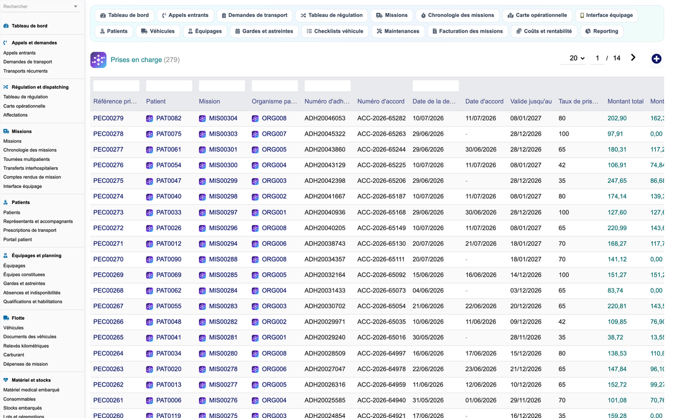676x418 pixels.
Task: Open the Appels entrants tab
Action: tap(185, 15)
